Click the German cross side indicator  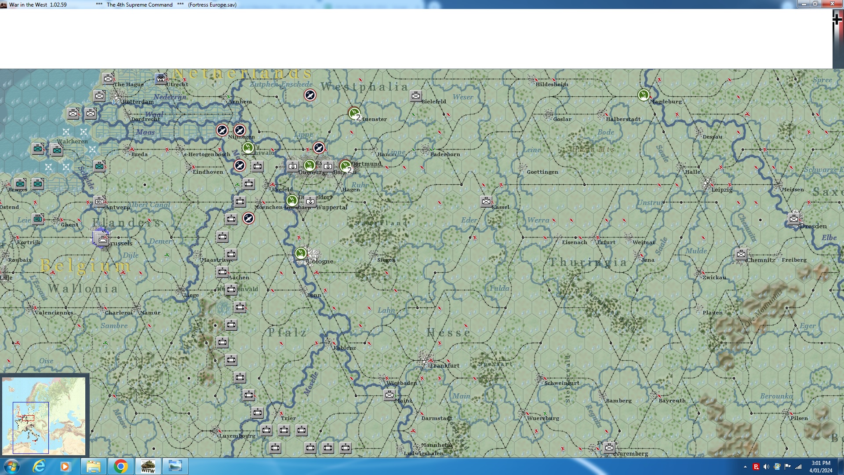(x=837, y=19)
